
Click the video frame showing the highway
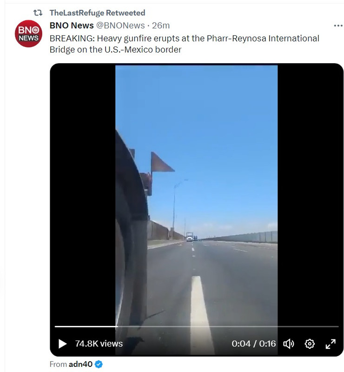pos(197,194)
